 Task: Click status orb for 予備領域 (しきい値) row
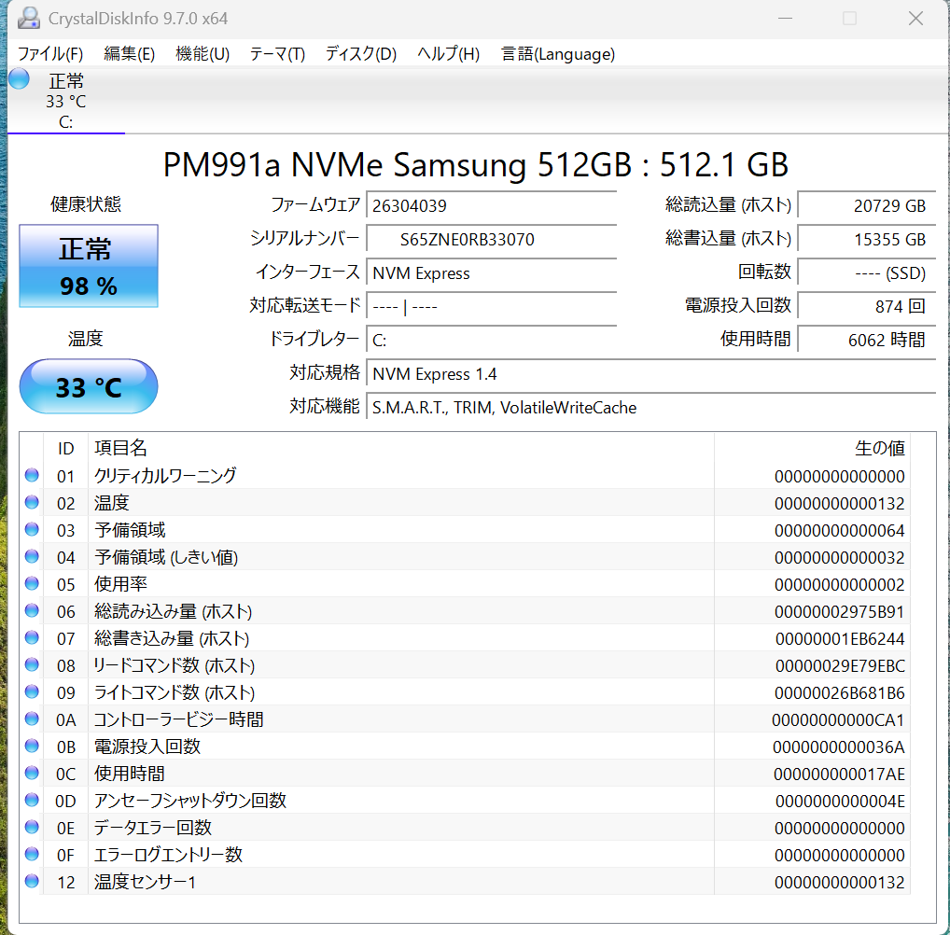(x=32, y=556)
